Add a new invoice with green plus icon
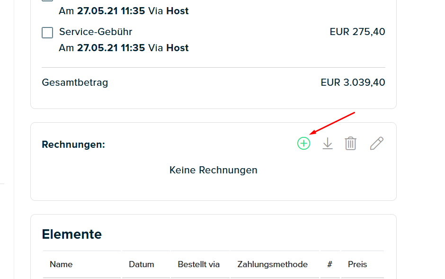Viewport: 445px width, 279px height. tap(303, 144)
